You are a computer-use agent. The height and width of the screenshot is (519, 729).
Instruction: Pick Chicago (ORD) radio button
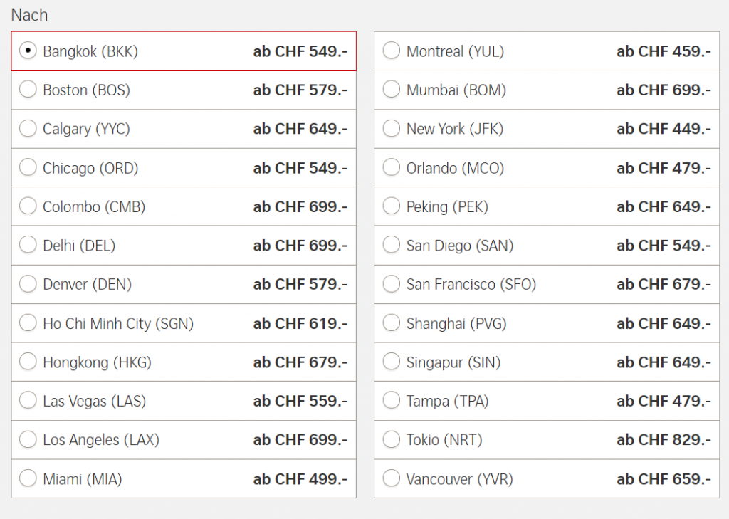coord(28,168)
